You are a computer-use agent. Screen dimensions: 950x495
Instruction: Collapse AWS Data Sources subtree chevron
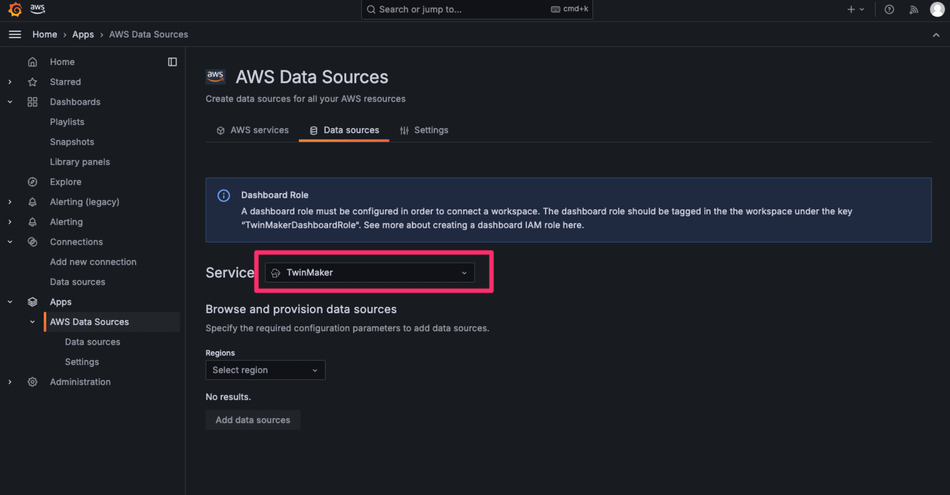tap(32, 322)
